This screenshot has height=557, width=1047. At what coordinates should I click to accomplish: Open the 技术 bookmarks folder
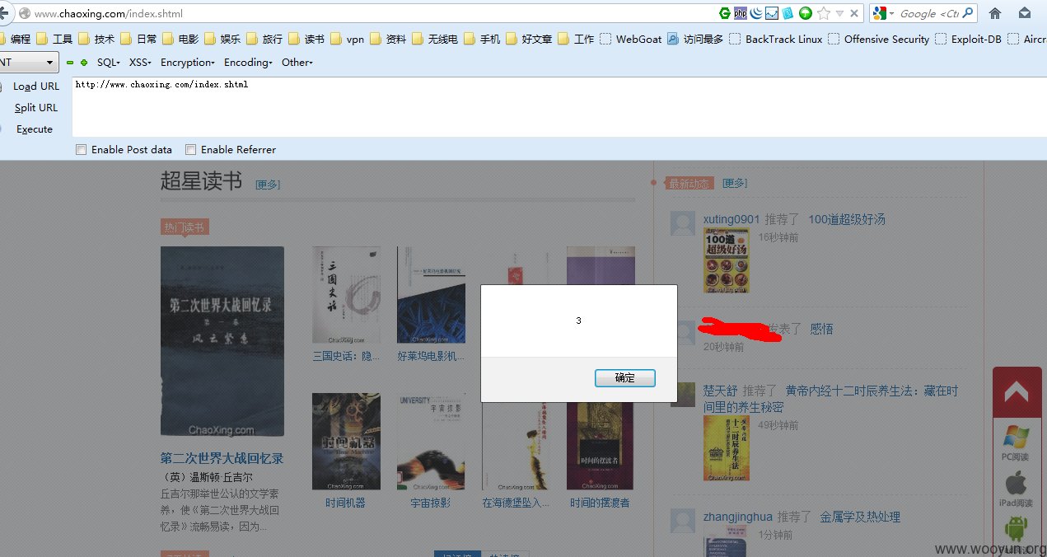click(x=96, y=39)
